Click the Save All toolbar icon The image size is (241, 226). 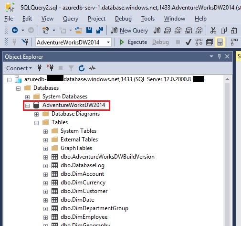point(100,30)
